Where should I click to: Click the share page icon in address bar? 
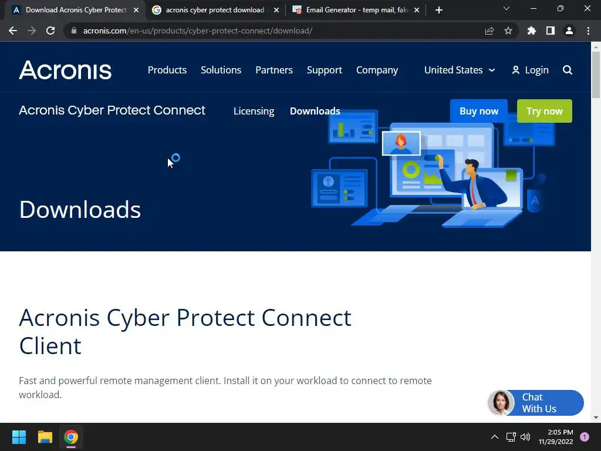pos(489,31)
